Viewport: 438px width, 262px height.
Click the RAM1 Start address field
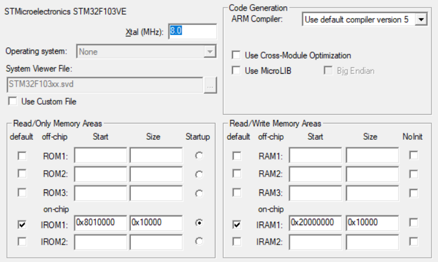(315, 155)
